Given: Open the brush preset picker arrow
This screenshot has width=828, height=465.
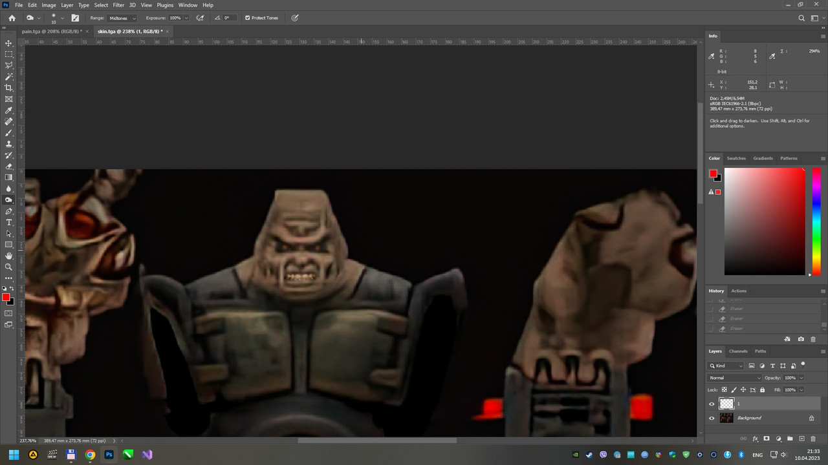Looking at the screenshot, I should [62, 18].
